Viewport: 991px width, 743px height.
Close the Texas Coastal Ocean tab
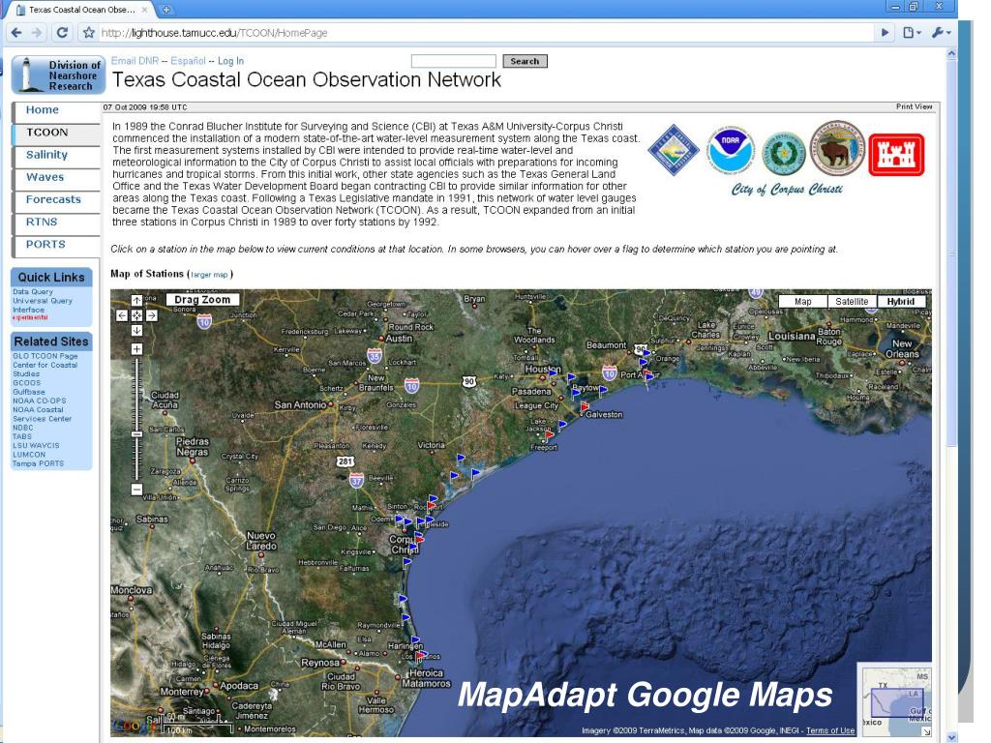click(x=145, y=10)
